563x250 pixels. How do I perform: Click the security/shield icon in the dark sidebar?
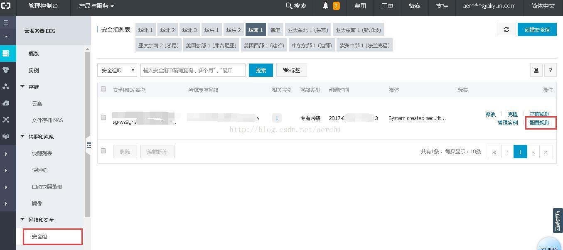[6, 70]
